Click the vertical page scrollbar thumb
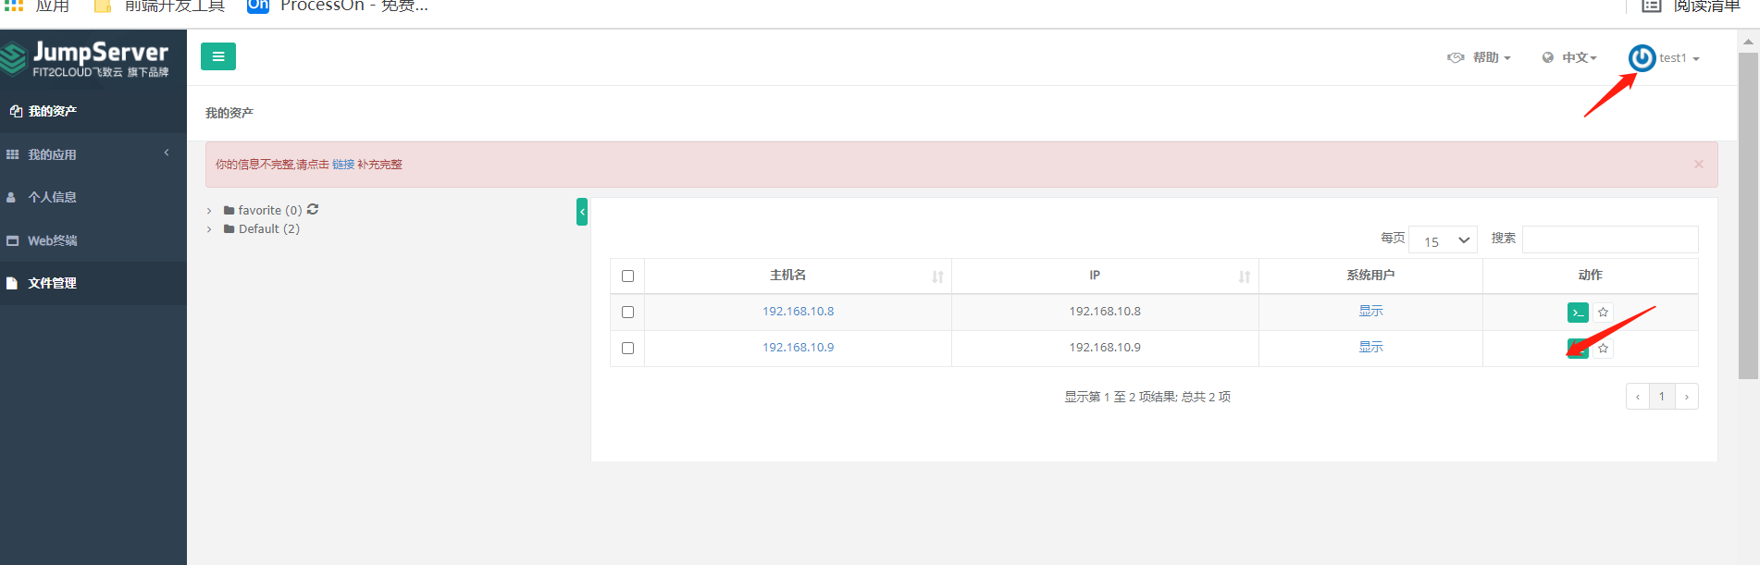Viewport: 1760px width, 565px height. pos(1748,213)
